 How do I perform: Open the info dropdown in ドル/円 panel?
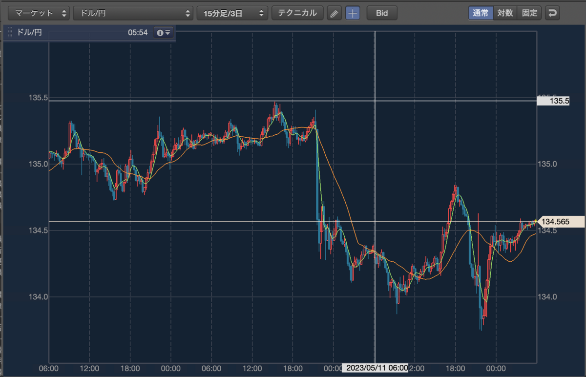pyautogui.click(x=163, y=33)
